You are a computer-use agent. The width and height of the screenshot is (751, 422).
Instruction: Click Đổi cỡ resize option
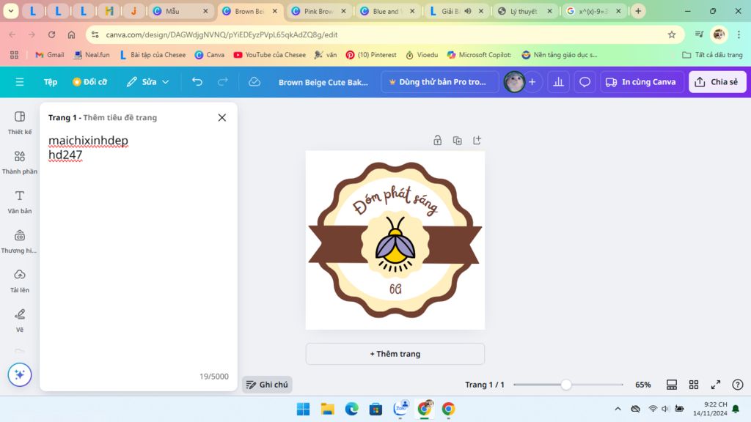click(89, 82)
